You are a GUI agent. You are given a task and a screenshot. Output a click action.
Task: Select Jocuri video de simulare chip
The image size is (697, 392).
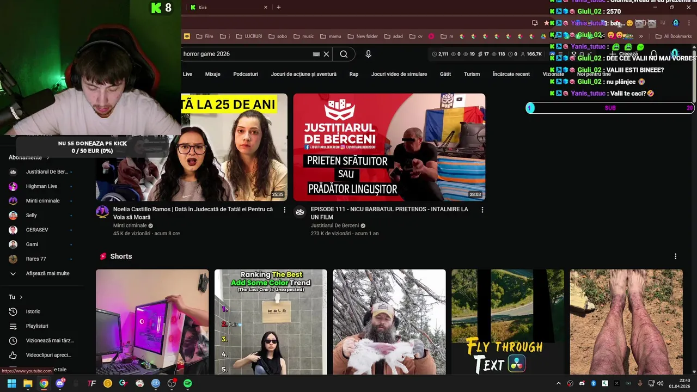click(399, 74)
